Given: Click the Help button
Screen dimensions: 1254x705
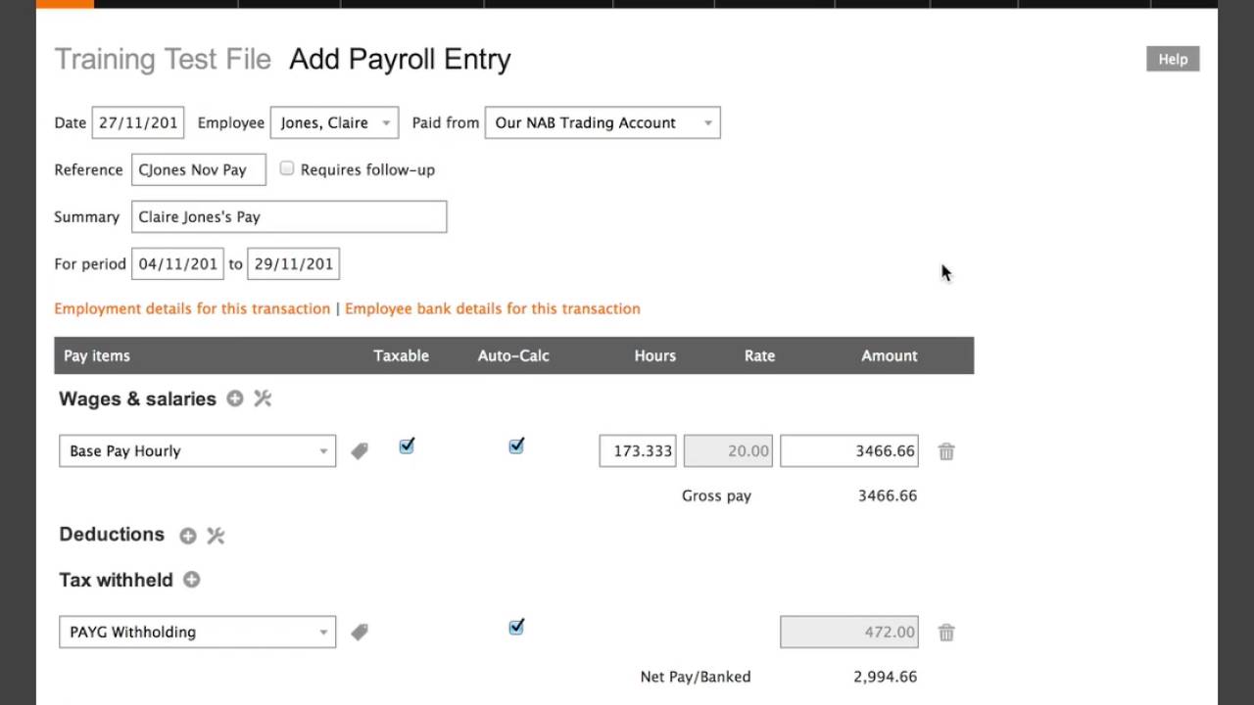Looking at the screenshot, I should pos(1173,59).
